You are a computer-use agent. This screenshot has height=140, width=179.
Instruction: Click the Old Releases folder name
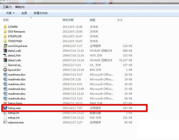pos(16,32)
